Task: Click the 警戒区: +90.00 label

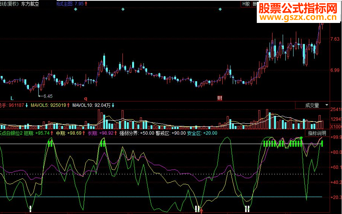Action: (170, 133)
